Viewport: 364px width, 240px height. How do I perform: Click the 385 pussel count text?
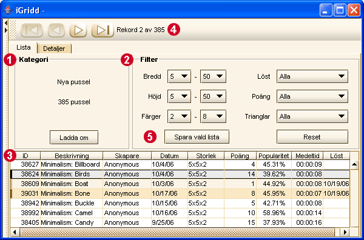click(74, 102)
